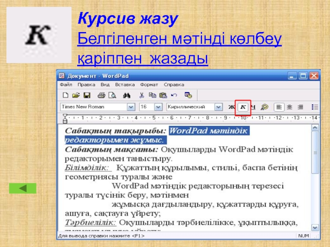The width and height of the screenshot is (330, 247).
Task: Insert date and time from the toolbar
Action: click(188, 96)
